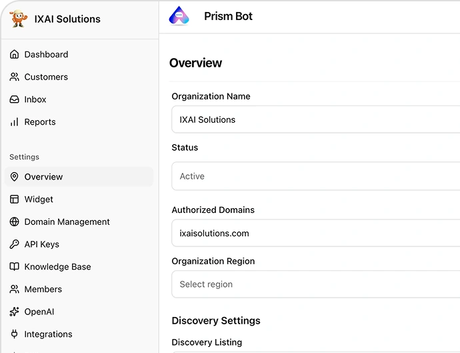Click the Reports bar chart icon
The width and height of the screenshot is (460, 353).
(14, 122)
